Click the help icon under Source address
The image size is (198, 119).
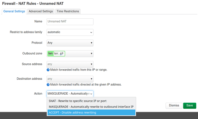coord(48,70)
